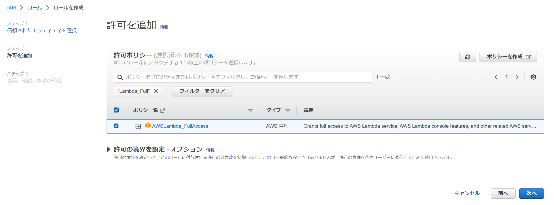This screenshot has width=554, height=205.
Task: Click the Grants full access description text
Action: (x=420, y=126)
